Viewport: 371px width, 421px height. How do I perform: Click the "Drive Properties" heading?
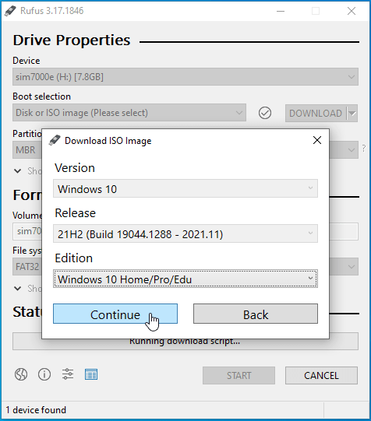(72, 40)
